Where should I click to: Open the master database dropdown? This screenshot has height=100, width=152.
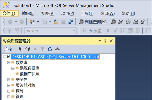(x=74, y=31)
